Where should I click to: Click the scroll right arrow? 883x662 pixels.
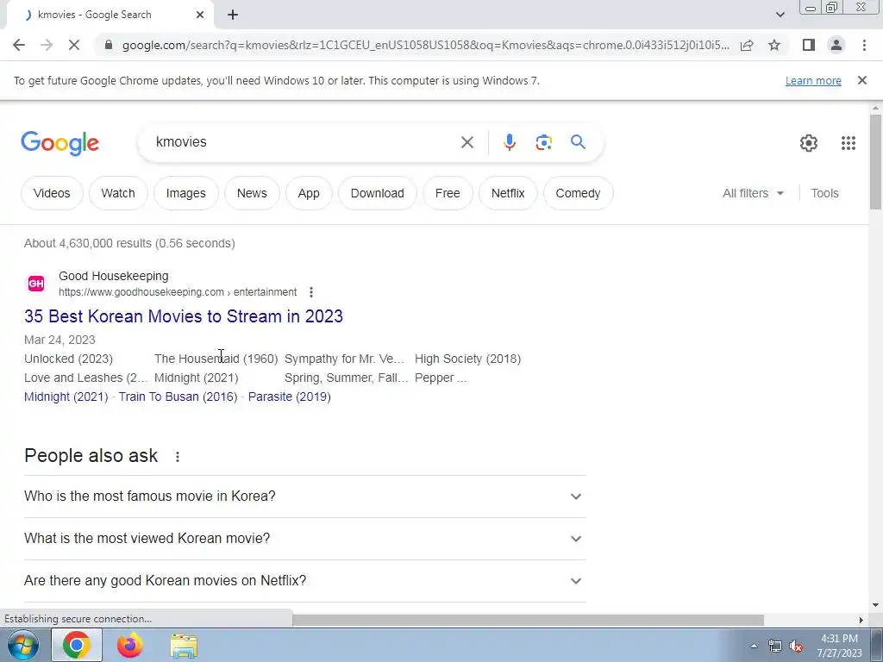pyautogui.click(x=861, y=620)
